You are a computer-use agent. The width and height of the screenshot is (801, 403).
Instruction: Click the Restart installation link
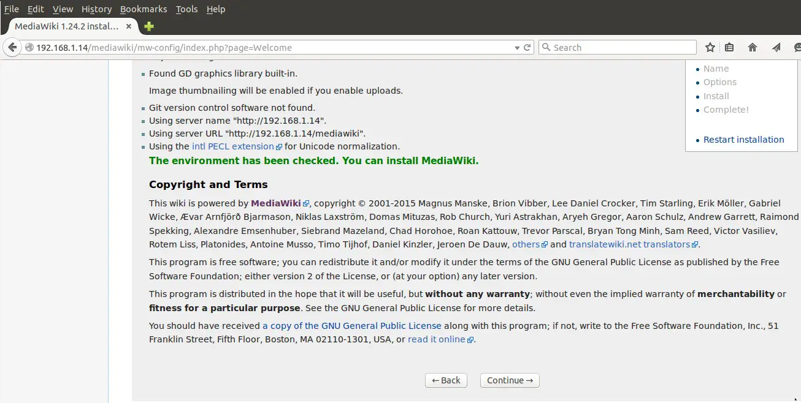743,140
